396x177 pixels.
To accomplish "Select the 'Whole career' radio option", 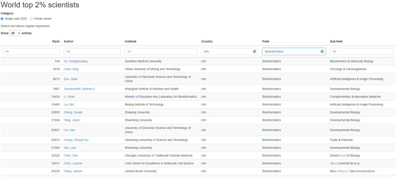I will 31,19.
